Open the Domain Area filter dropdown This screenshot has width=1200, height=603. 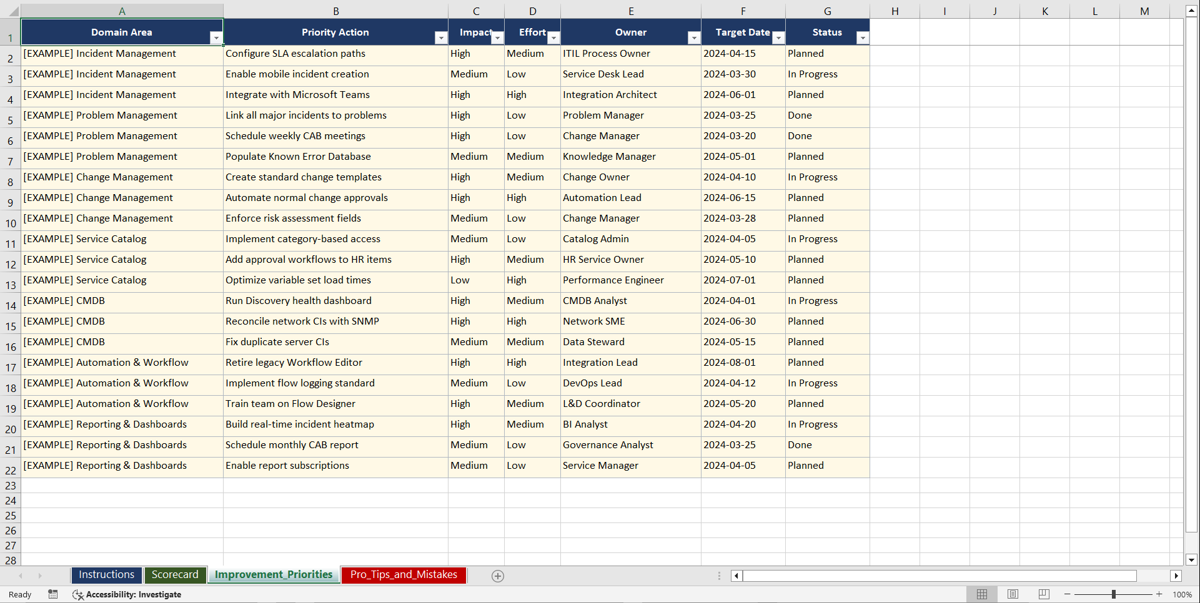[x=217, y=38]
